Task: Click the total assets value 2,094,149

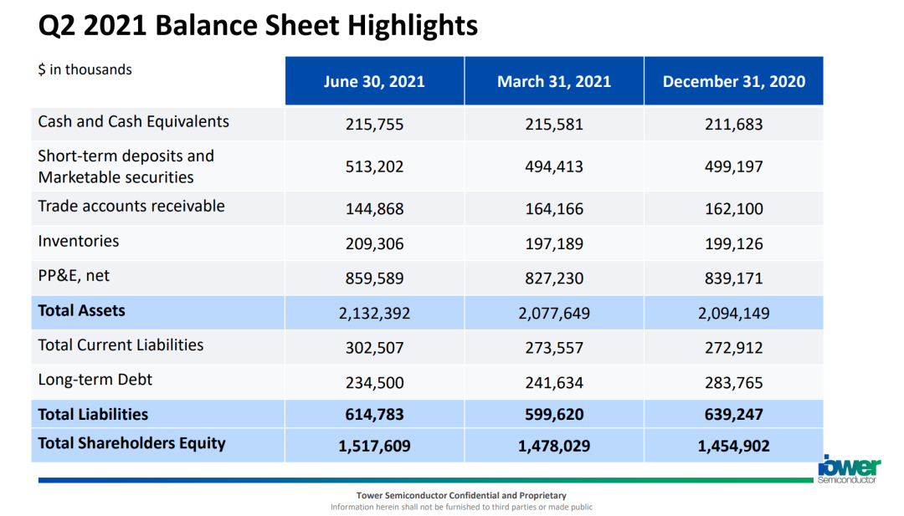Action: 734,314
